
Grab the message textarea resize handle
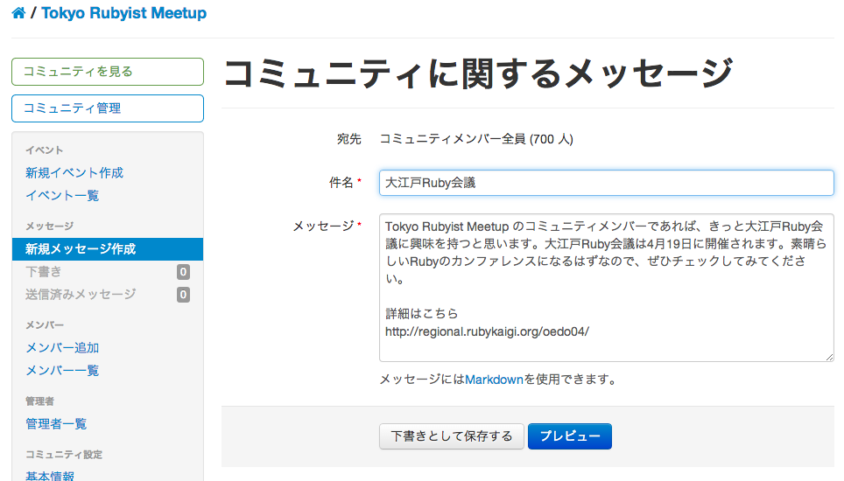pos(829,357)
